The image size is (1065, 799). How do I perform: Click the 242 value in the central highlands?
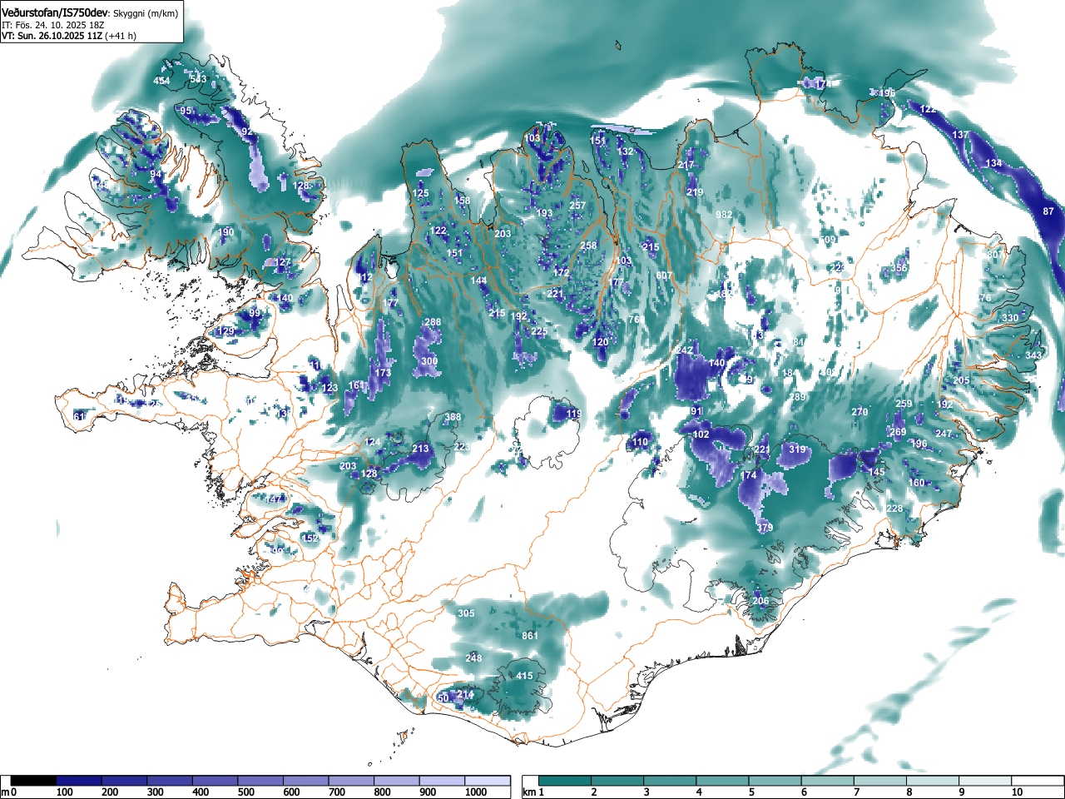685,350
